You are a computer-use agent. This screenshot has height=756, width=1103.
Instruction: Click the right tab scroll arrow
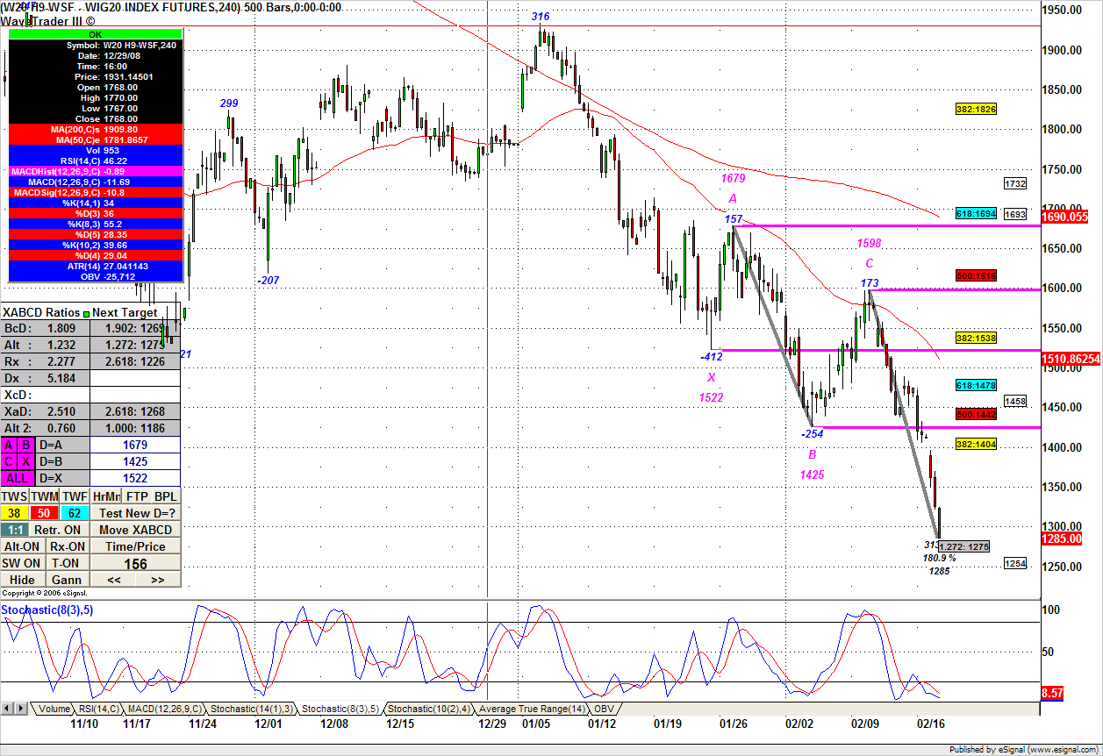(20, 708)
